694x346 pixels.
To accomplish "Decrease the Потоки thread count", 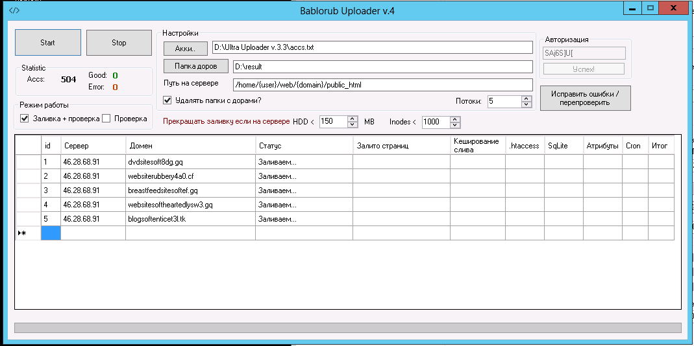I will click(527, 104).
